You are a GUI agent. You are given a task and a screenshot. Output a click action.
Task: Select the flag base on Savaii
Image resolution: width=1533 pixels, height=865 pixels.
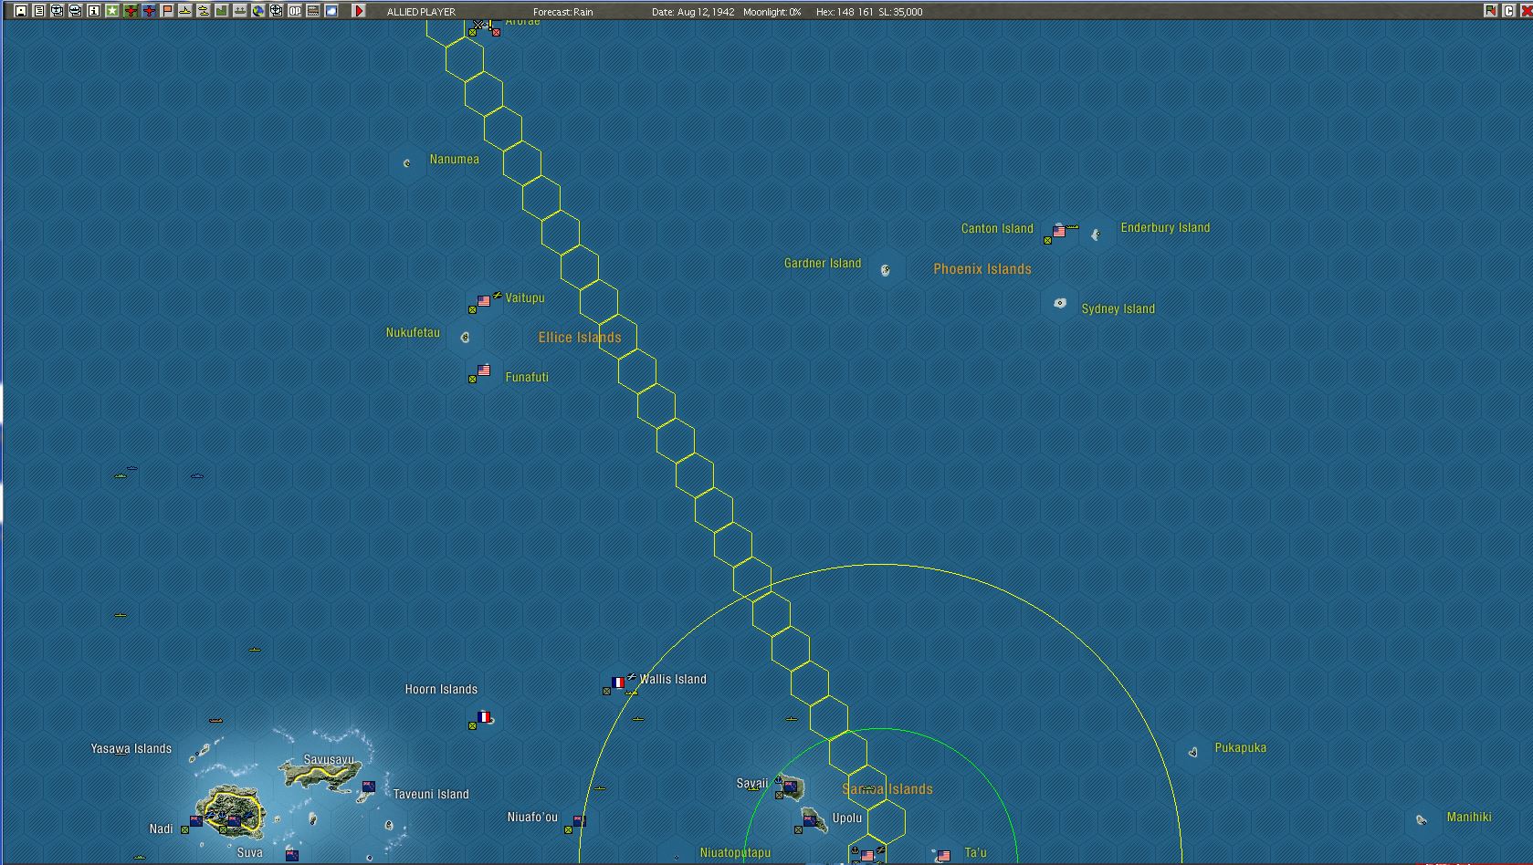789,787
